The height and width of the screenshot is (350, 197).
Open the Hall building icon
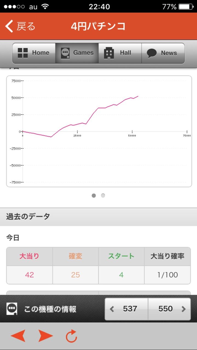point(109,53)
